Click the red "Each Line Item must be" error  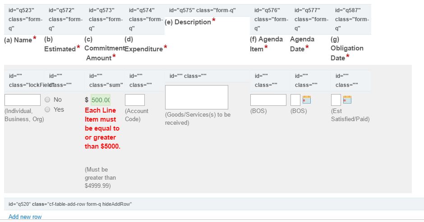(102, 128)
